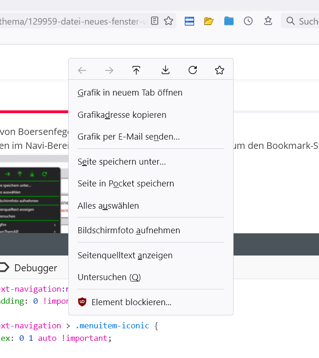This screenshot has height=358, width=319.
Task: Click the blue folder toolbar icon
Action: (229, 21)
